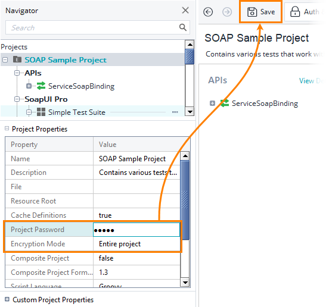Focus the Navigator search field
This screenshot has width=326, height=307.
98,27
